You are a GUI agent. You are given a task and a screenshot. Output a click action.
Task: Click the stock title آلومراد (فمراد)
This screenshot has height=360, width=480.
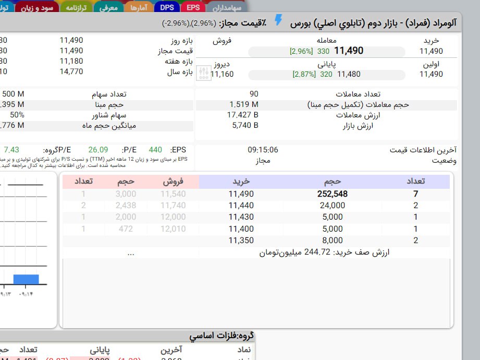tap(431, 23)
